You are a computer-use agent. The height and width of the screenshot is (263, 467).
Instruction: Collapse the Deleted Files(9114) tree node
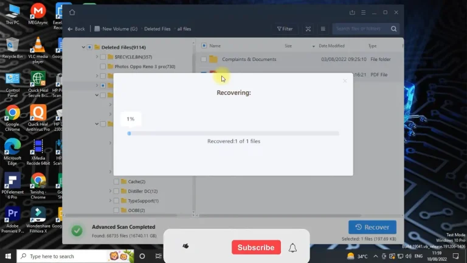tap(83, 47)
